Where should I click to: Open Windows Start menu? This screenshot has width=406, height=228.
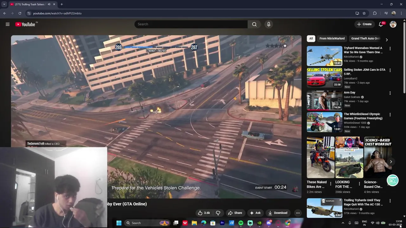coord(119,223)
